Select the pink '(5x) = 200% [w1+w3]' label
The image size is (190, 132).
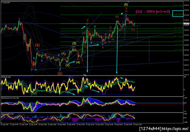point(153,12)
